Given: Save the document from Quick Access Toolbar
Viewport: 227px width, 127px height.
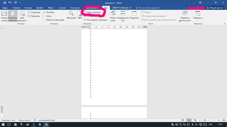Looking at the screenshot, I should (x=5, y=3).
